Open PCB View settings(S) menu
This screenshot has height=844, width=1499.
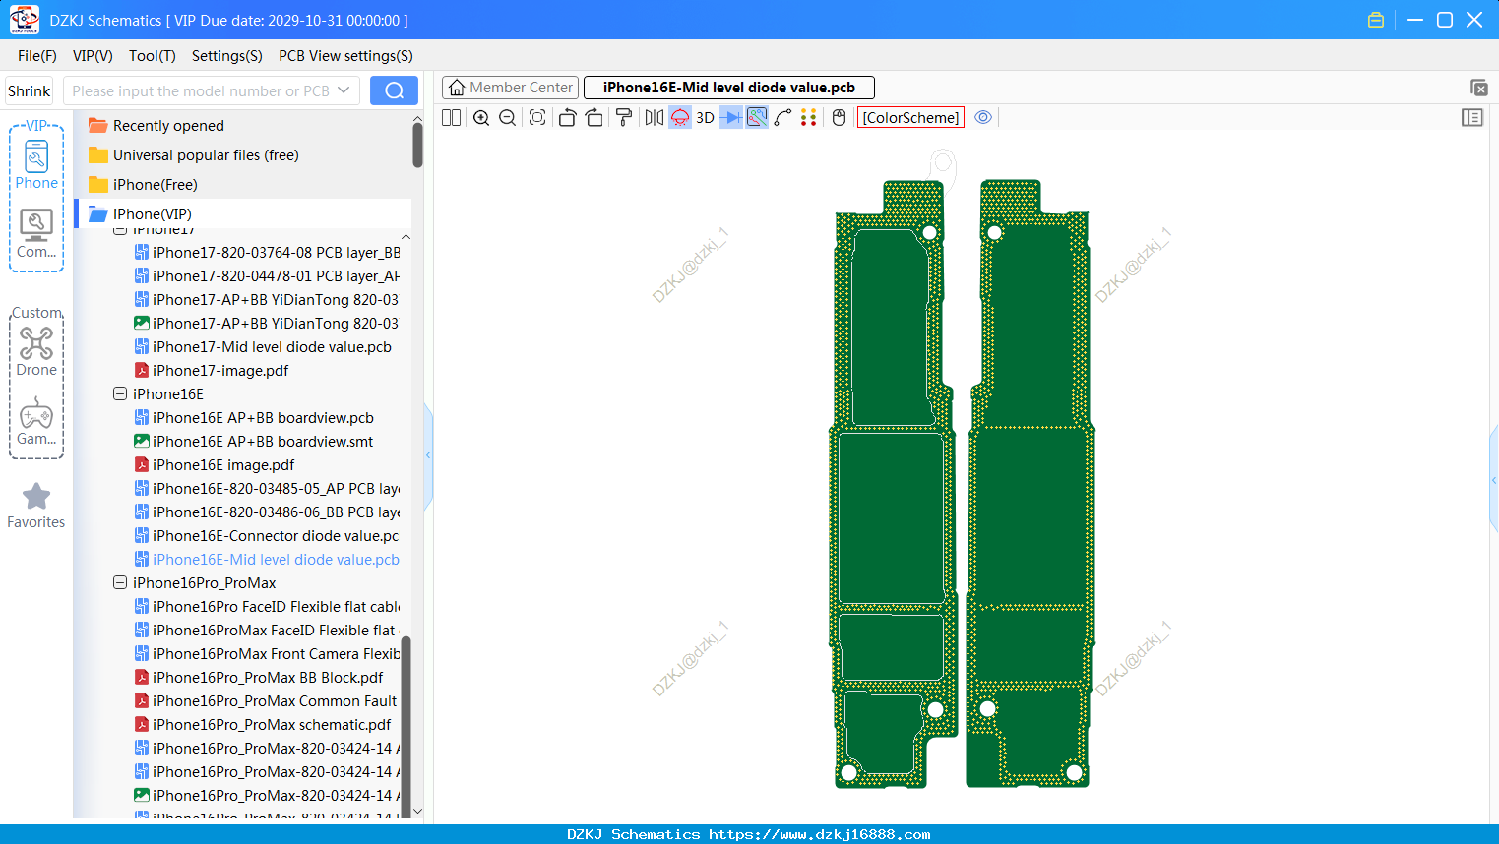coord(345,56)
